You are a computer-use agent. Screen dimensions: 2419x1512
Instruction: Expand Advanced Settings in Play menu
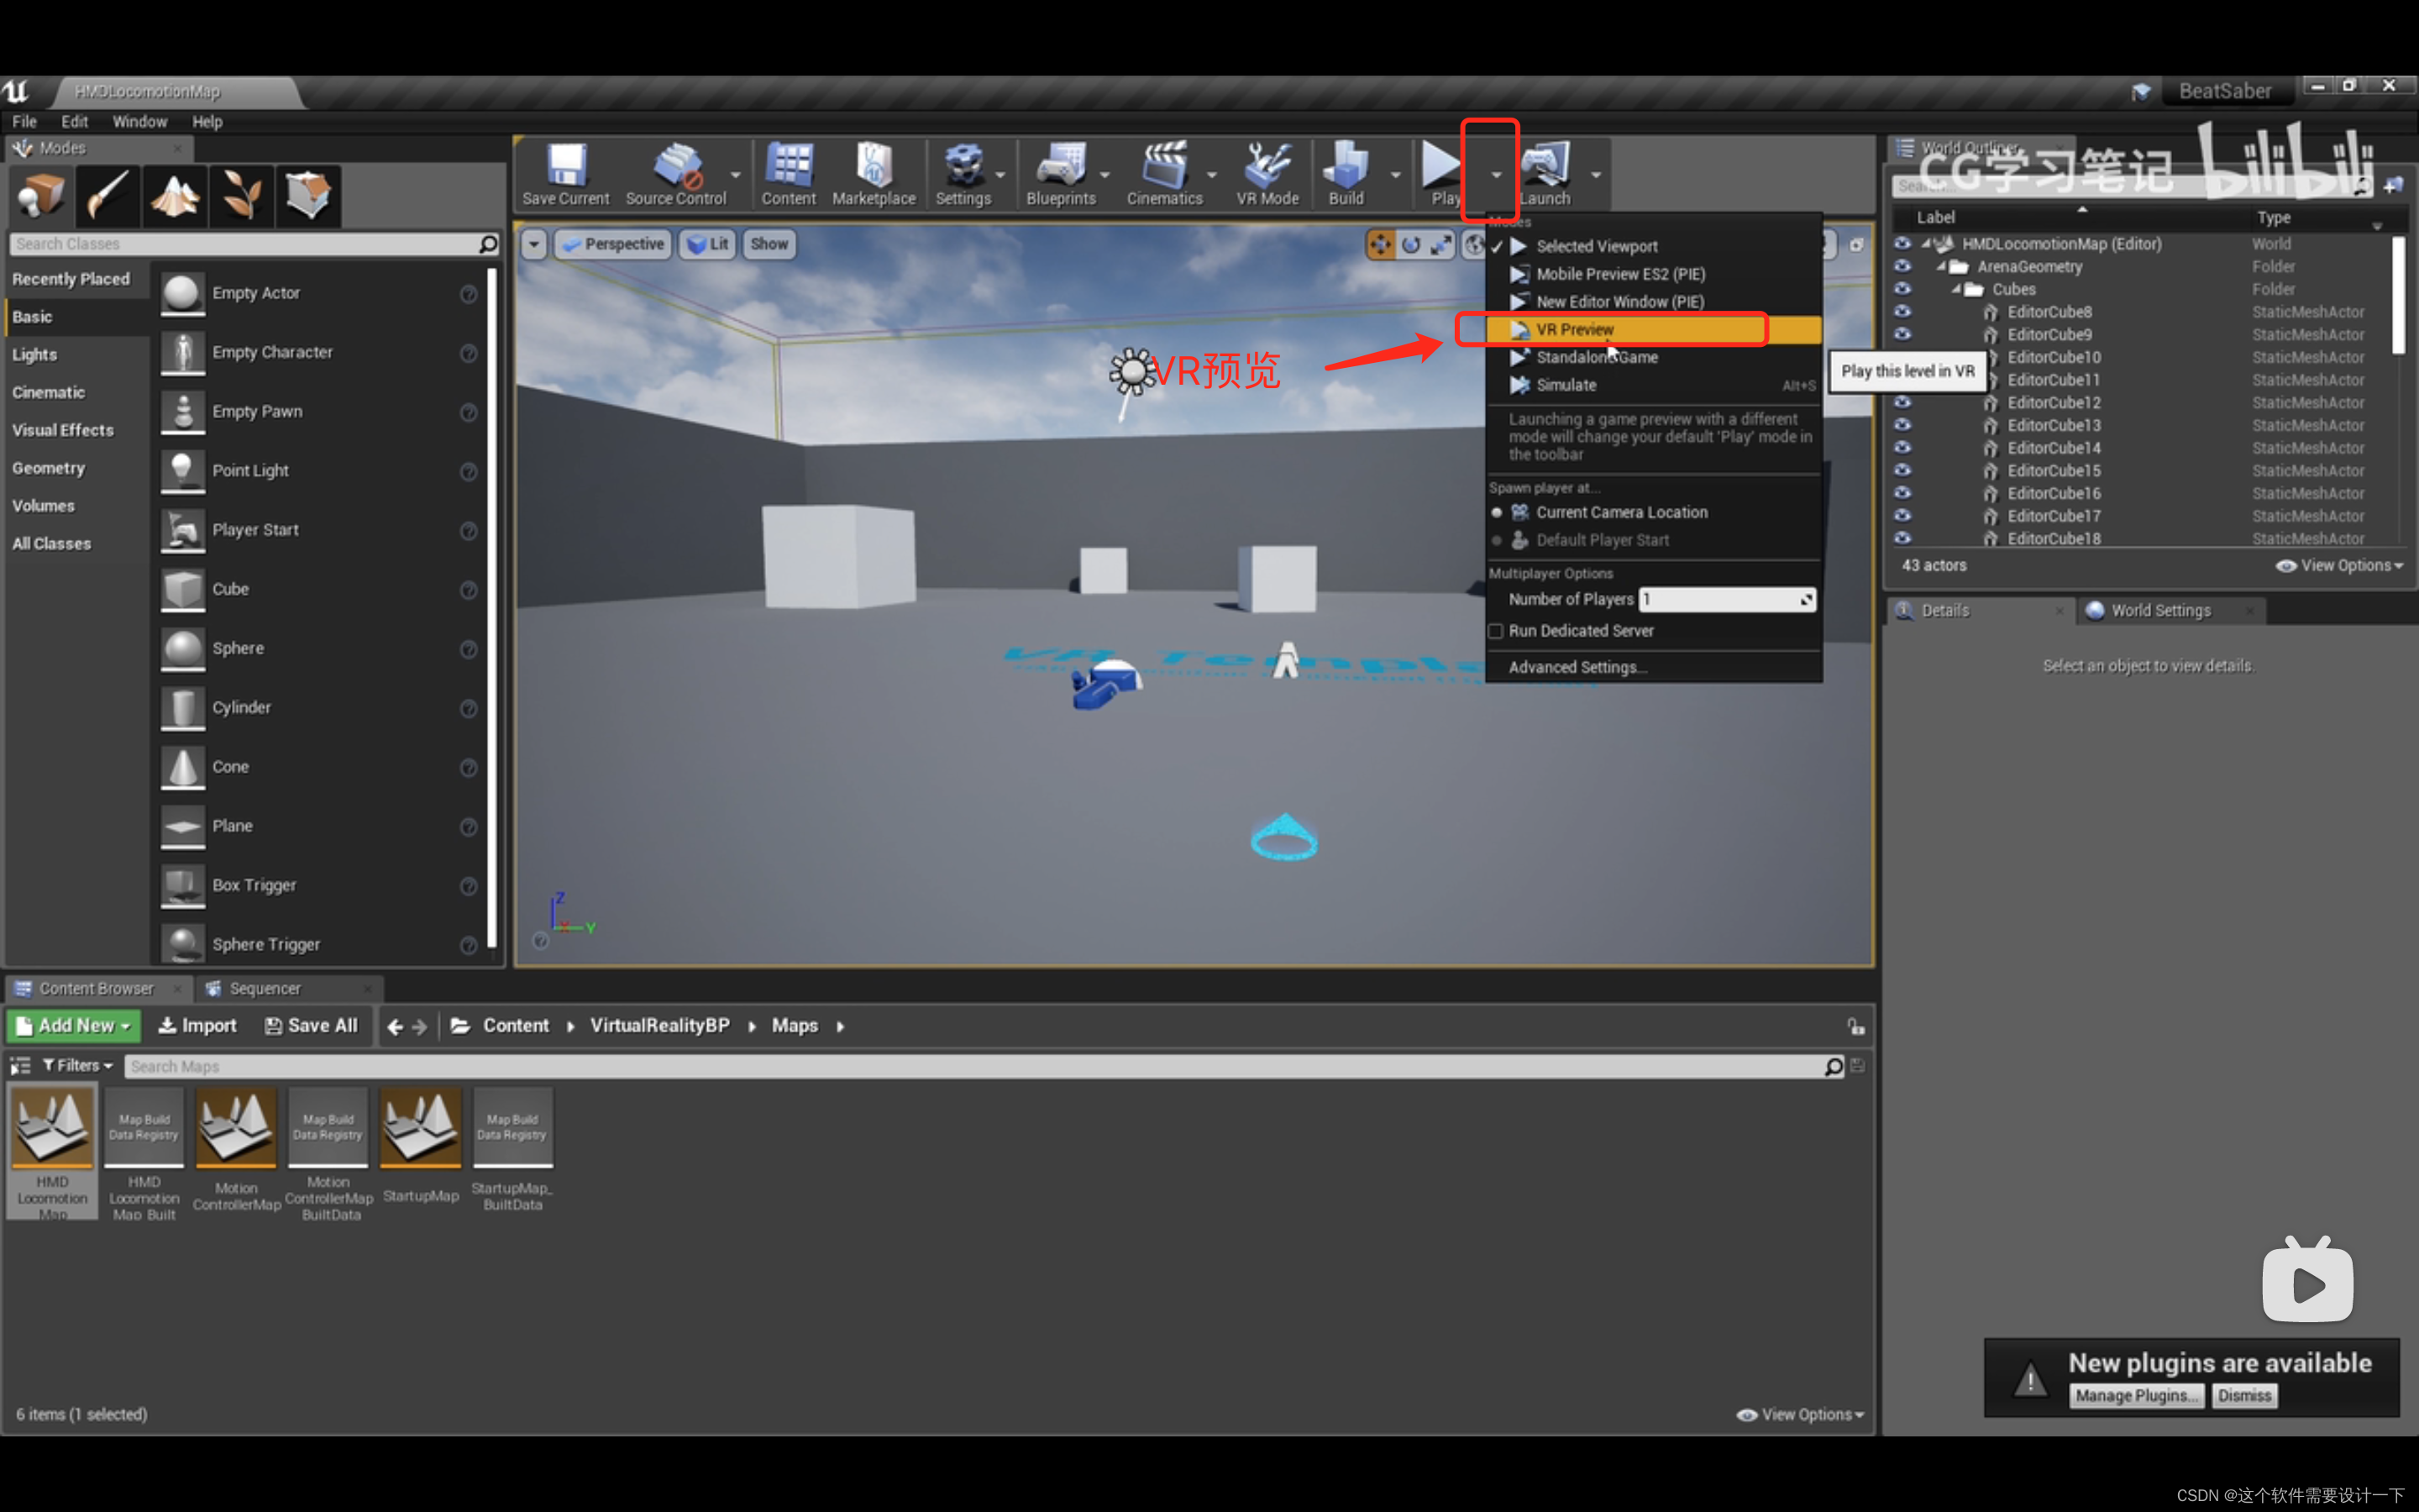[1571, 667]
